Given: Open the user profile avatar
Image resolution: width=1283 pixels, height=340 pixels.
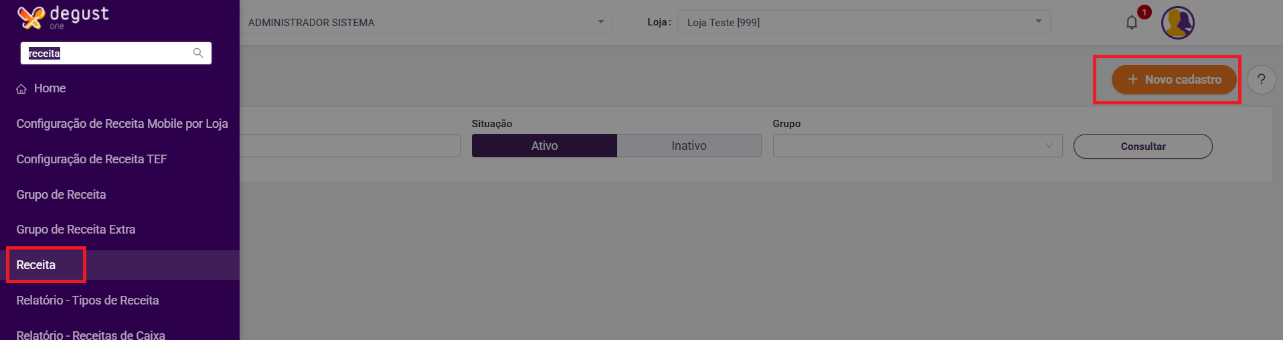Looking at the screenshot, I should pos(1177,23).
